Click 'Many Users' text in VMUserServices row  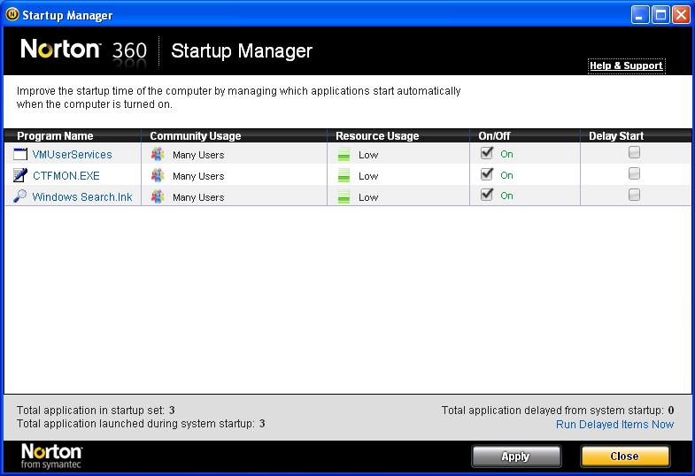point(198,155)
